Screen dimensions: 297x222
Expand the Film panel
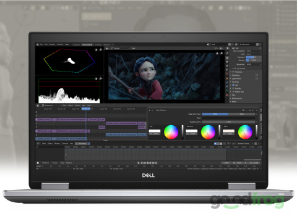[233, 95]
